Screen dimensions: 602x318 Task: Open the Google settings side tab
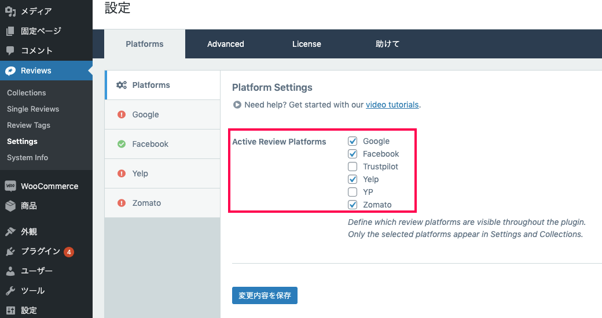(x=163, y=114)
